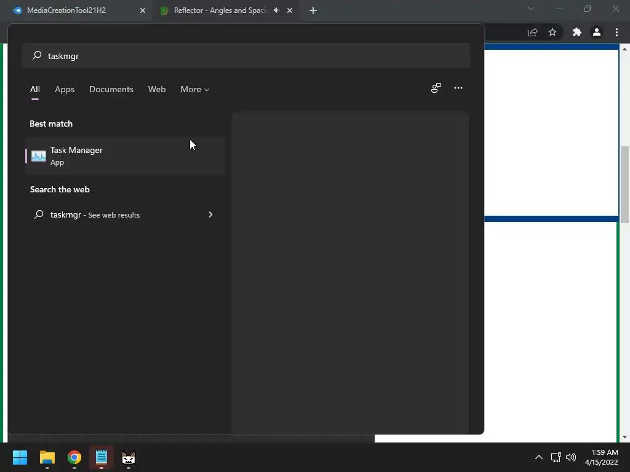The height and width of the screenshot is (472, 630).
Task: Open a new Chrome tab
Action: 313,10
